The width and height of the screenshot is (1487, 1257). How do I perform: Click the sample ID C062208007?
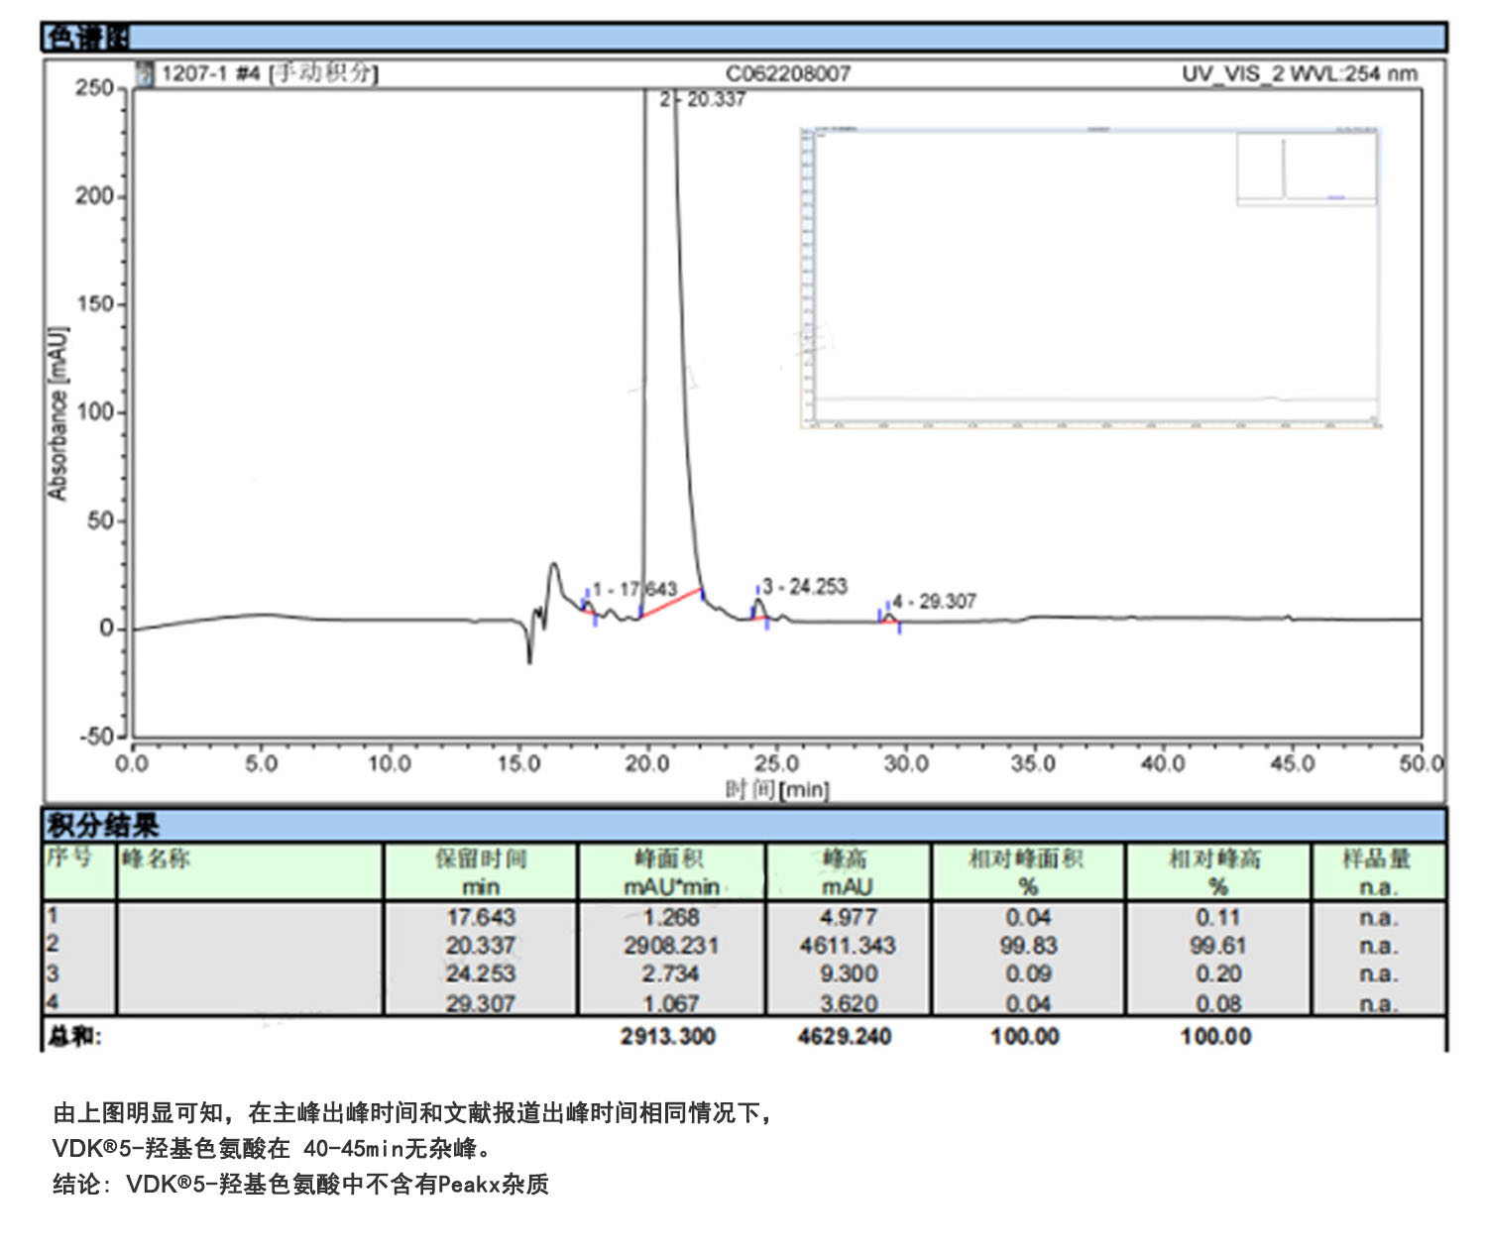(x=788, y=73)
